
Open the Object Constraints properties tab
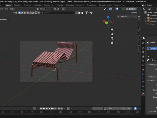[143, 86]
